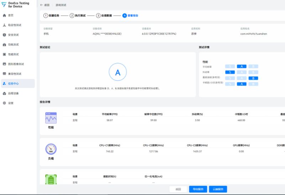This screenshot has width=285, height=195.
Task: Click the large A grade circle
Action: pyautogui.click(x=118, y=72)
